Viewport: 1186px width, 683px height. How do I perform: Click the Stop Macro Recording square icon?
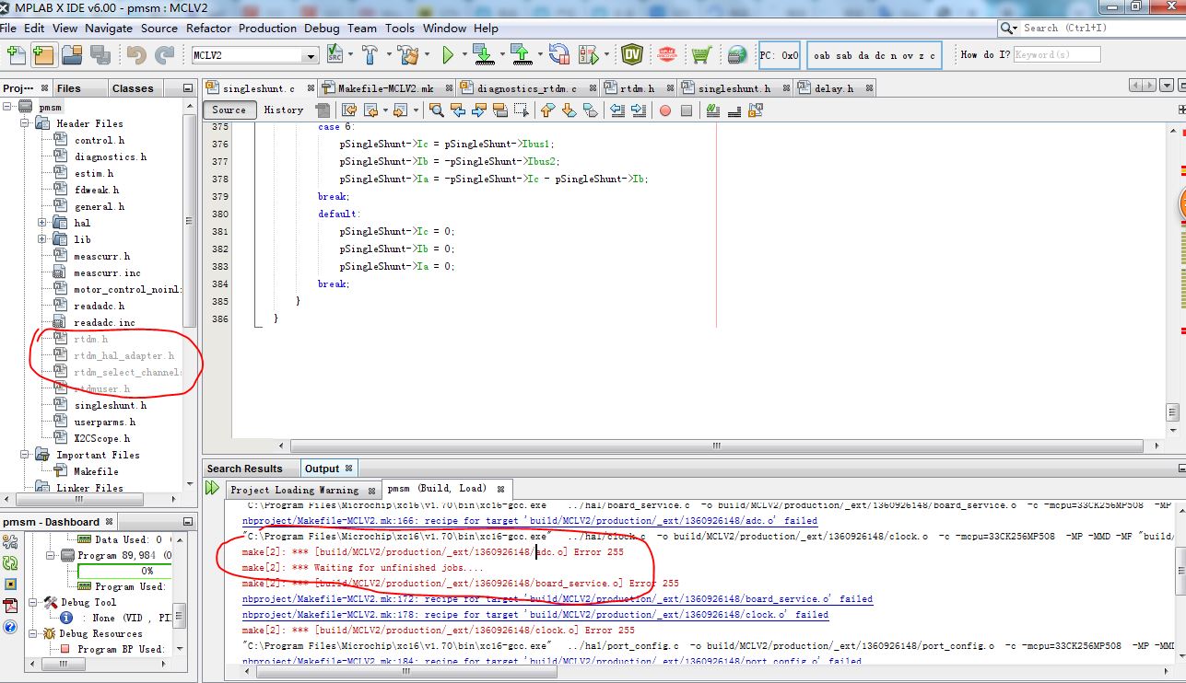(687, 110)
